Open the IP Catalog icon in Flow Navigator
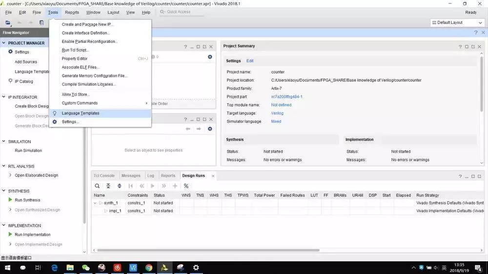The width and height of the screenshot is (488, 274). (x=10, y=81)
